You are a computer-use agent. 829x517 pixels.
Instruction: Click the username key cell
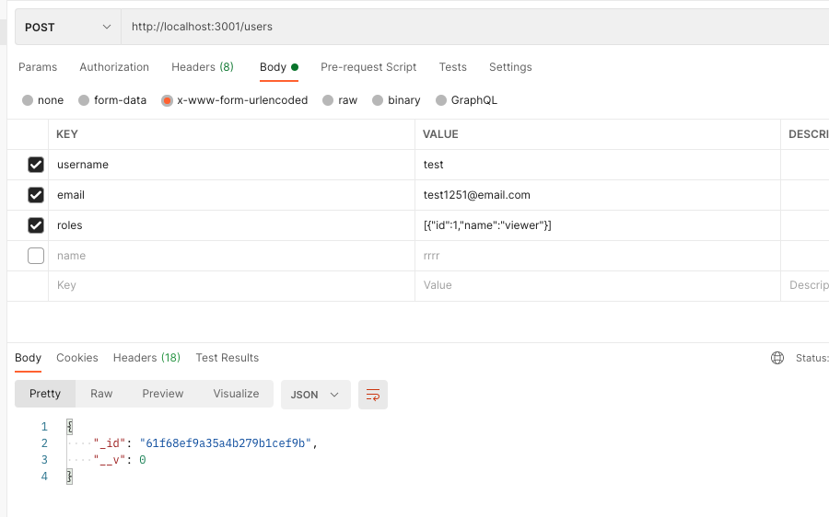pos(231,165)
